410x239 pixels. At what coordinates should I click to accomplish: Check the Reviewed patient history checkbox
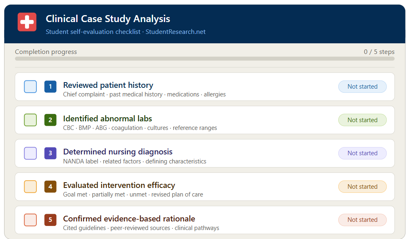pyautogui.click(x=30, y=87)
